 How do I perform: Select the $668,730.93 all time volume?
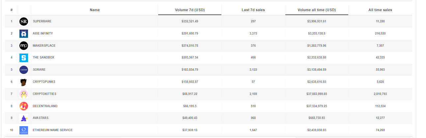click(x=317, y=118)
